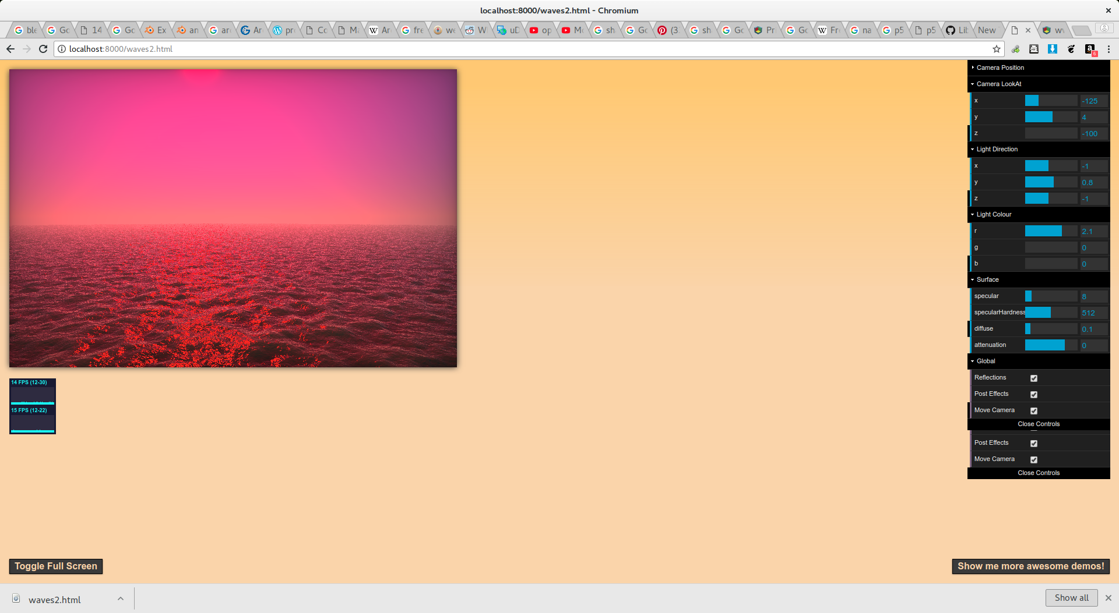Click the address bar URL
The width and height of the screenshot is (1119, 613).
pyautogui.click(x=121, y=49)
